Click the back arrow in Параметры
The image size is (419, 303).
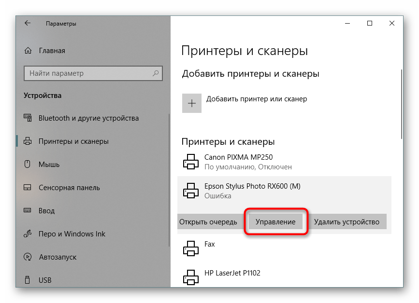[28, 23]
